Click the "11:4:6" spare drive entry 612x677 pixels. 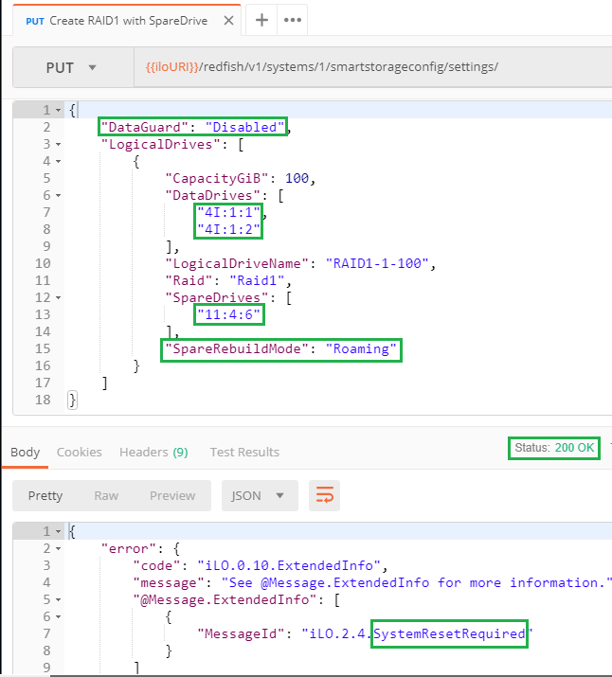[229, 314]
